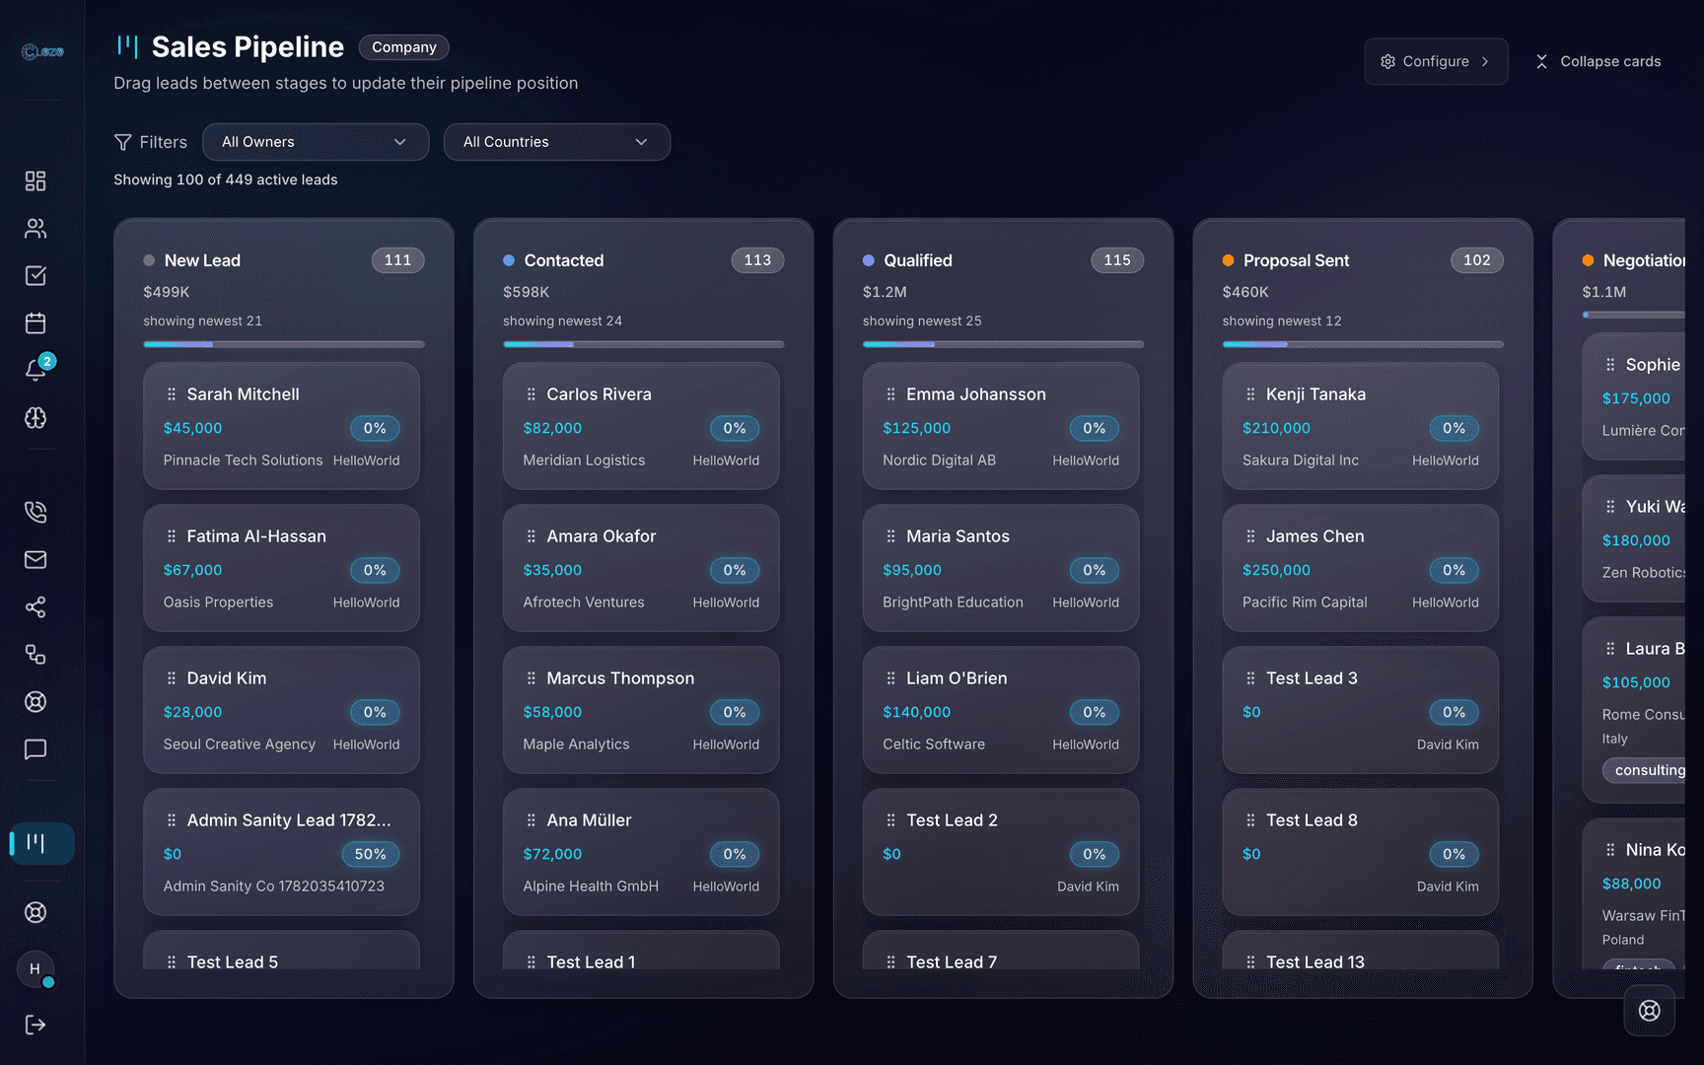Open the sidebar lifebuoy icon above avatar

[35, 912]
